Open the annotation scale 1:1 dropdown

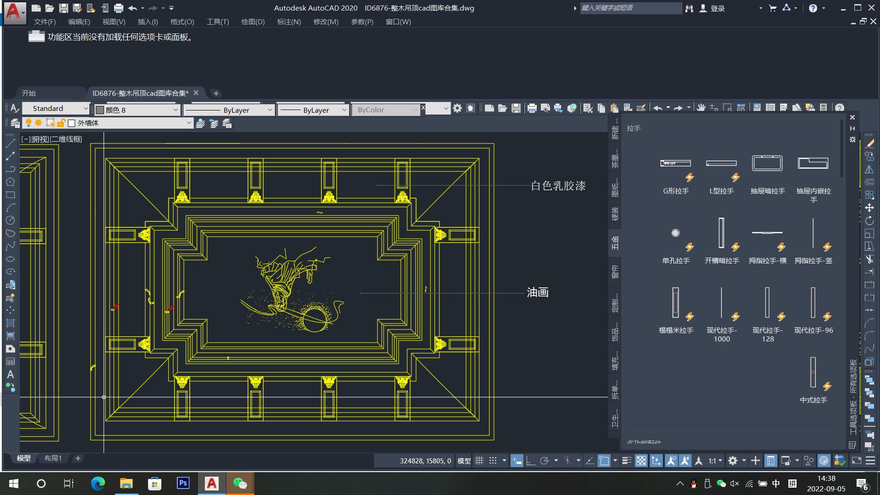click(x=715, y=461)
